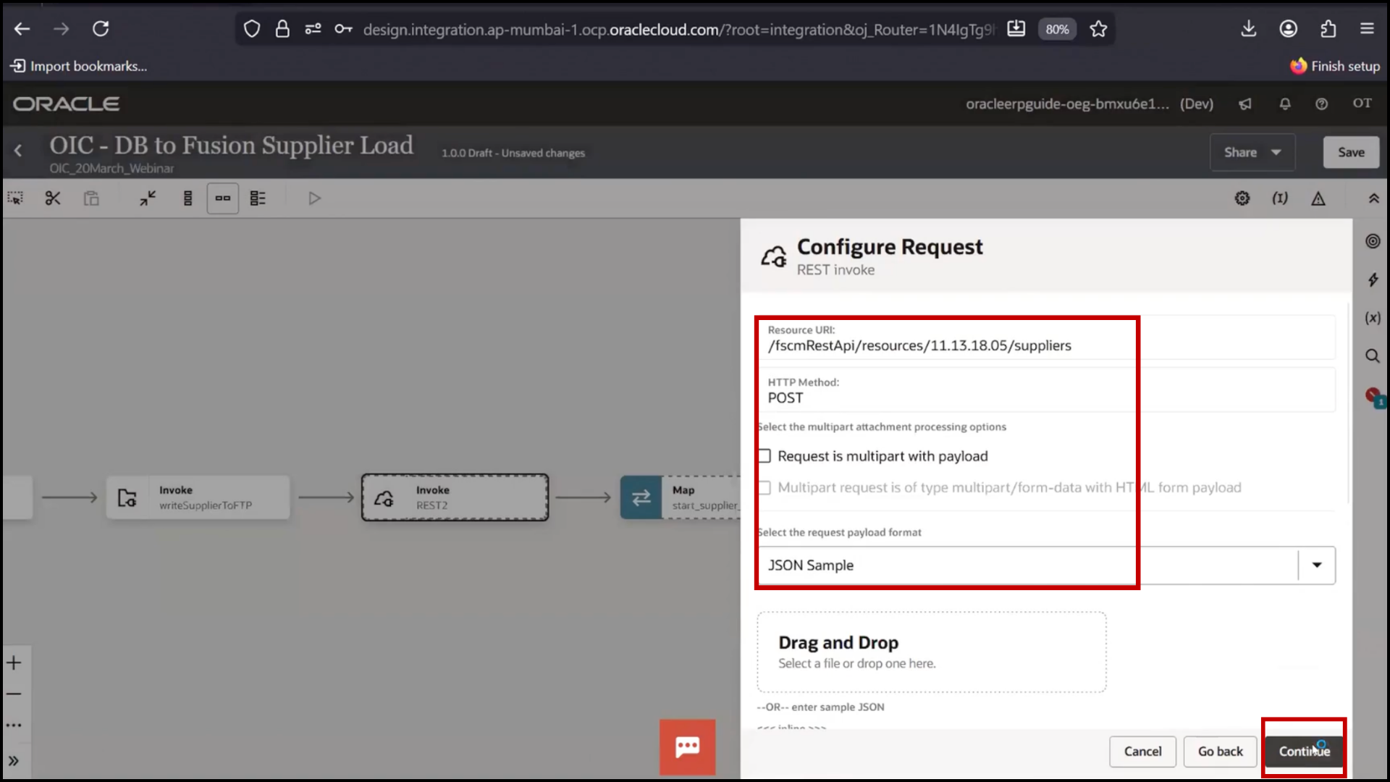The height and width of the screenshot is (782, 1390).
Task: Open the Share dropdown button
Action: coord(1252,152)
